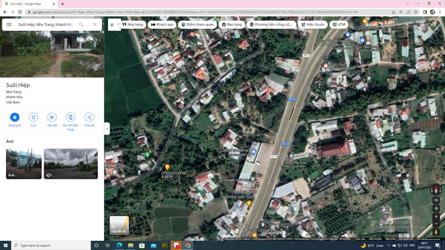Image resolution: width=445 pixels, height=250 pixels.
Task: Go back in browser history
Action: pos(5,12)
